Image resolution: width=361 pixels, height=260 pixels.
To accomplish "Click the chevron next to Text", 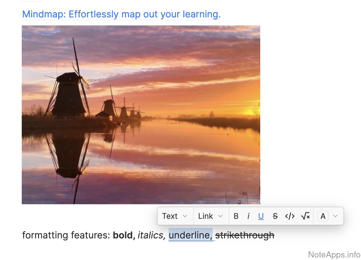I will [185, 216].
